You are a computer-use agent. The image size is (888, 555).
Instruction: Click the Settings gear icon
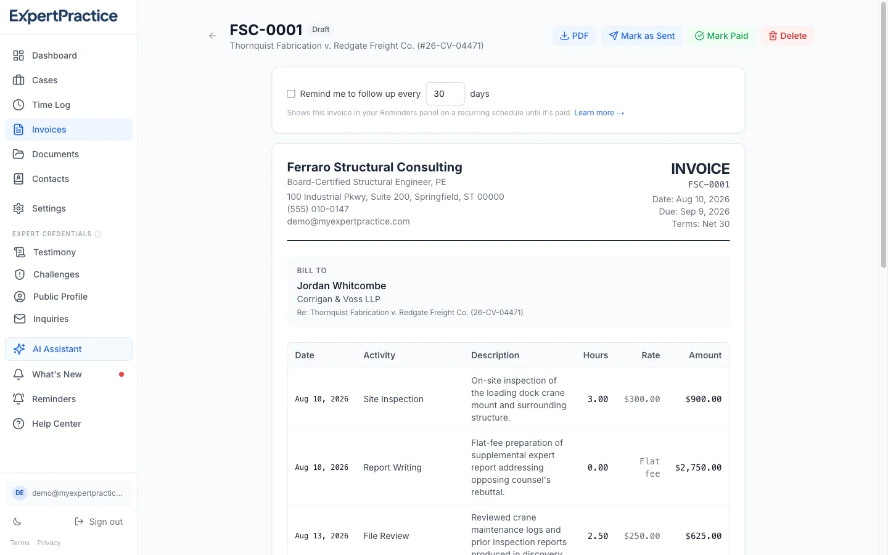18,208
